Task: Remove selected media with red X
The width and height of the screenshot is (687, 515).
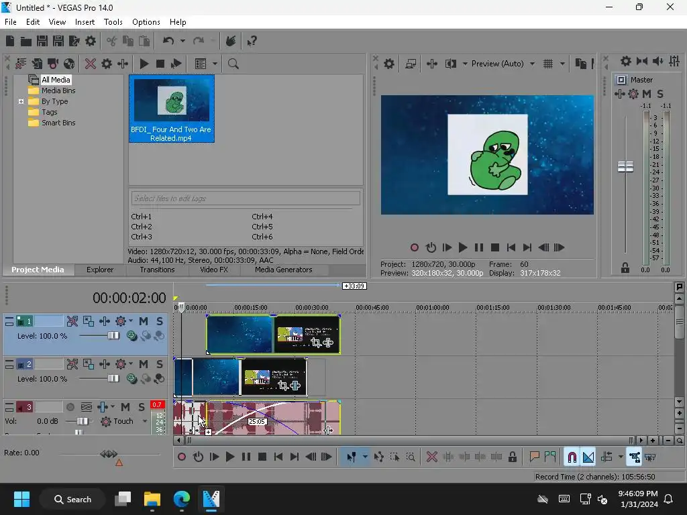Action: [x=91, y=64]
